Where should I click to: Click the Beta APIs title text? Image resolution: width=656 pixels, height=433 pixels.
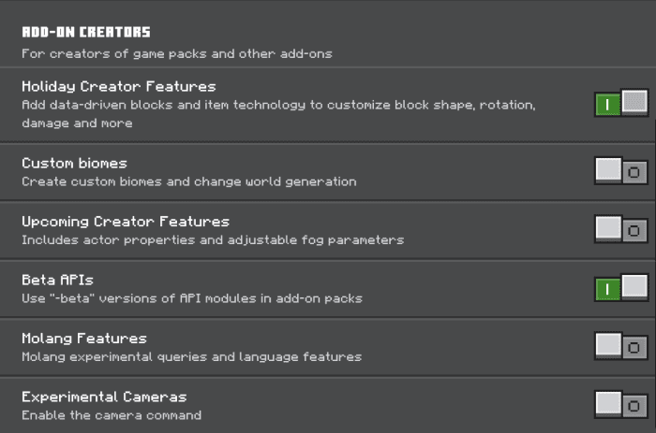click(57, 280)
